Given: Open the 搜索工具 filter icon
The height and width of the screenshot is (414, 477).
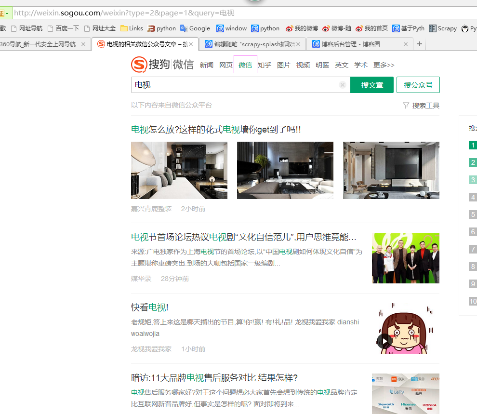Looking at the screenshot, I should pos(406,106).
